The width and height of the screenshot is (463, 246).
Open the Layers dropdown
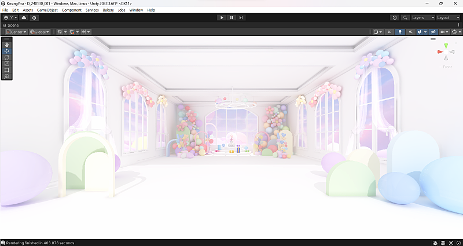pos(421,18)
